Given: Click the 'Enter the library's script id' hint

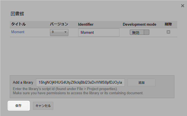Looking at the screenshot, I should point(65,89).
